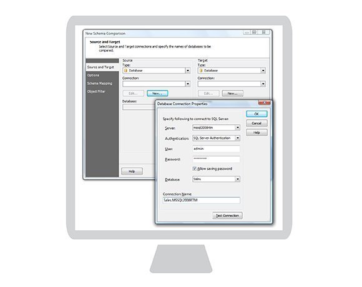Click the database icon in Source Type

pos(126,71)
